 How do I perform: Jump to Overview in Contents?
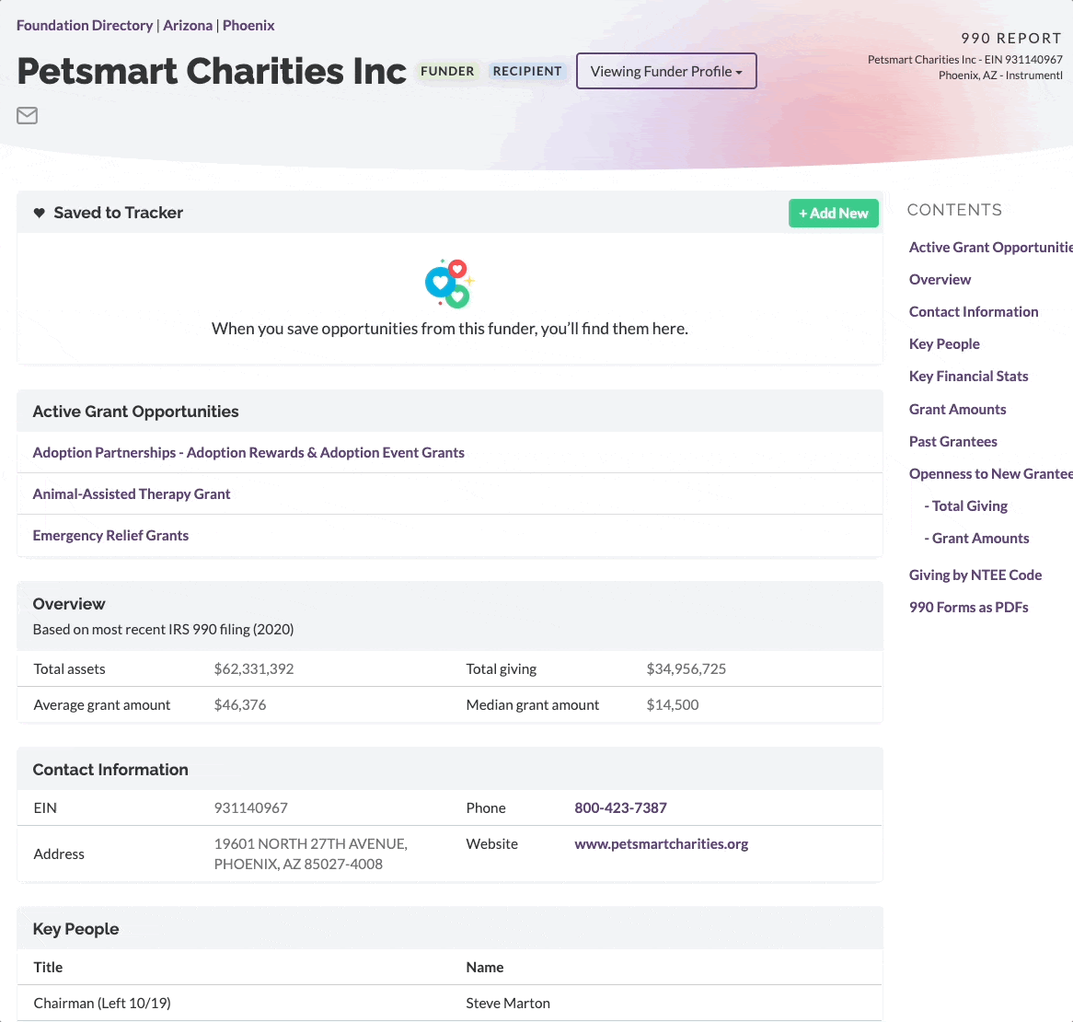point(940,279)
